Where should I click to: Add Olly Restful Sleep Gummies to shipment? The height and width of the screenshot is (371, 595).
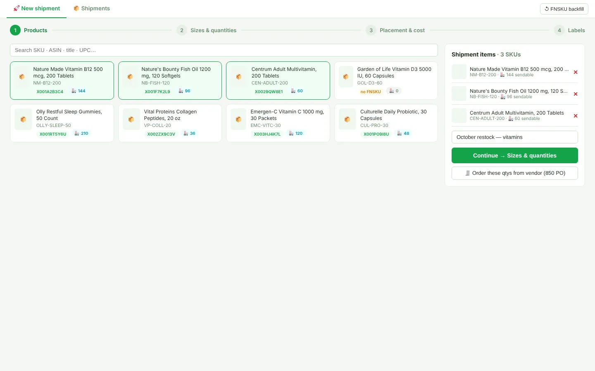tap(62, 123)
